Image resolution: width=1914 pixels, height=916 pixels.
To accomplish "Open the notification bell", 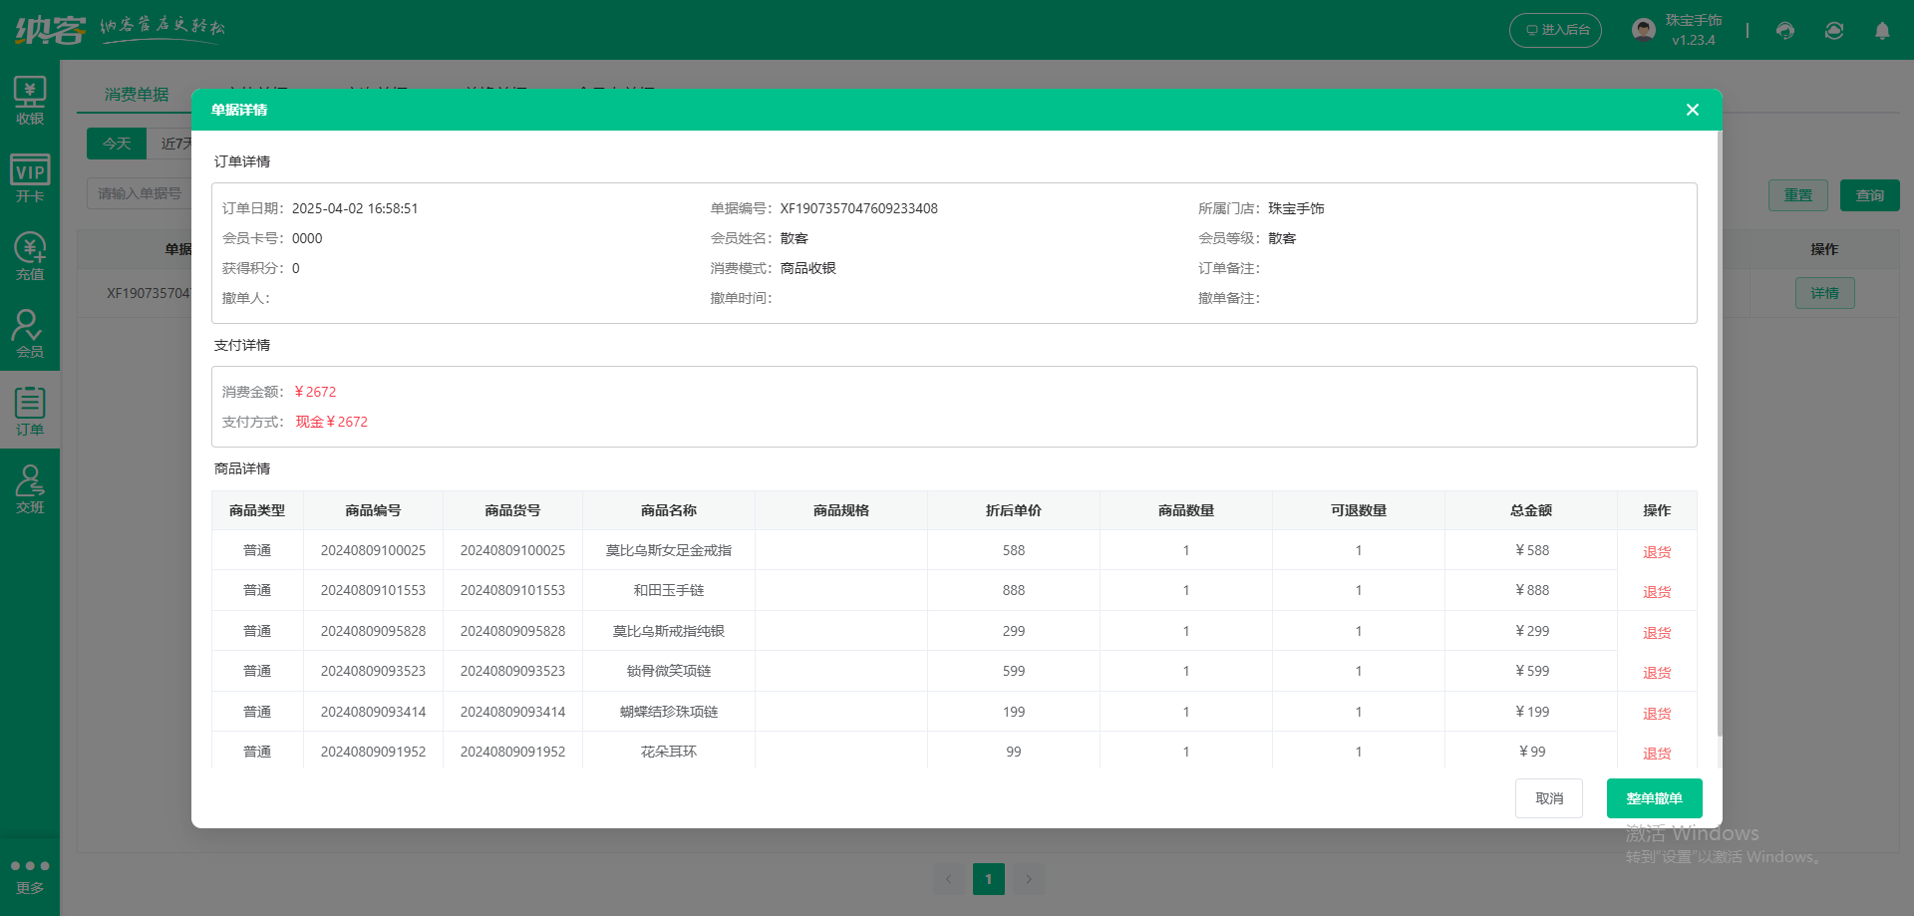I will point(1882,31).
